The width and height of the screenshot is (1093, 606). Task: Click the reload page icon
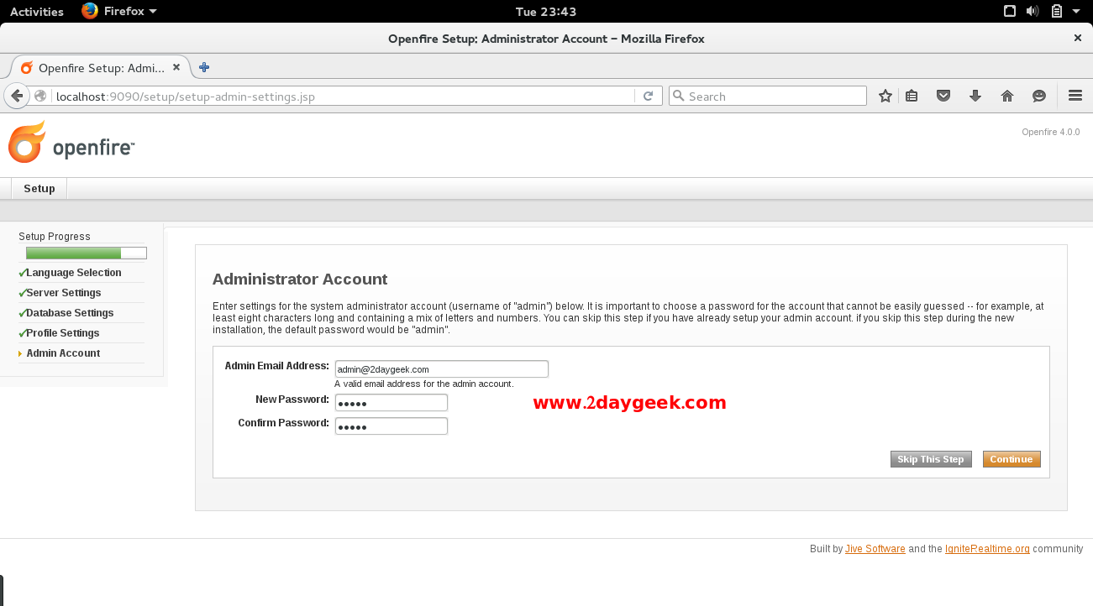648,96
